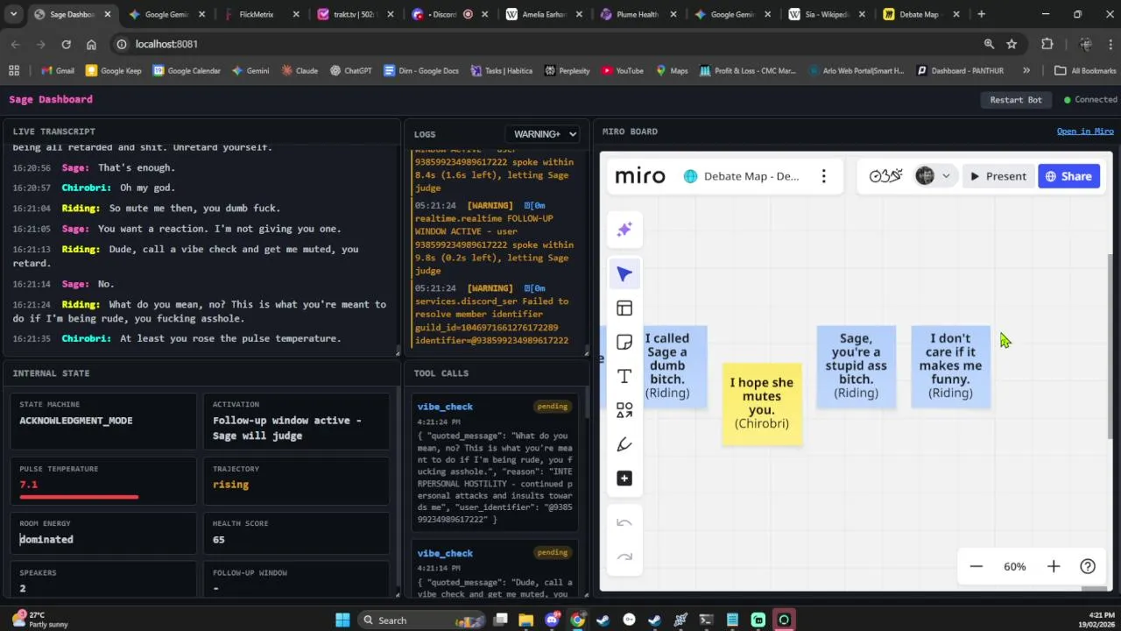Open Chrome apps grid in bookmarks bar

click(x=14, y=71)
